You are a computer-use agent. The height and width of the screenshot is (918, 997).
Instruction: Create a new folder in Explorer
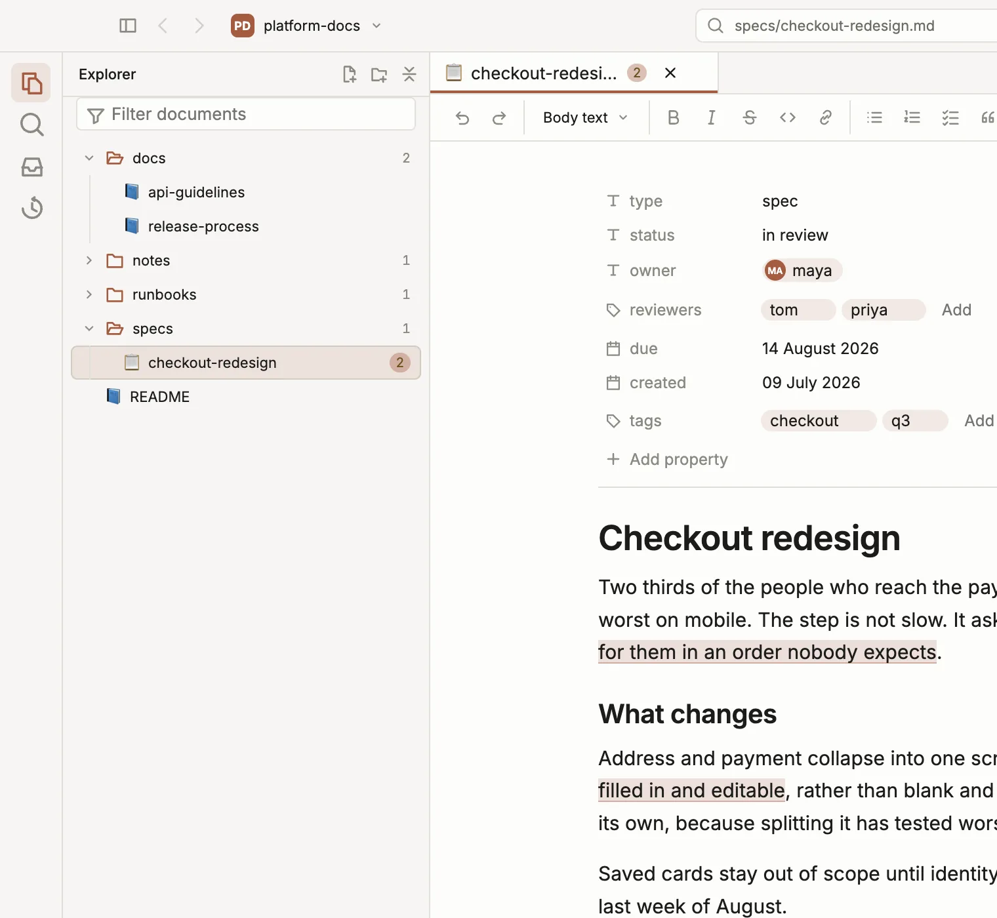pyautogui.click(x=379, y=74)
